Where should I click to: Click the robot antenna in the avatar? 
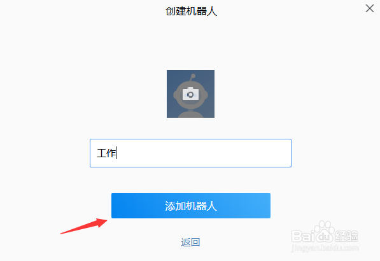[192, 78]
